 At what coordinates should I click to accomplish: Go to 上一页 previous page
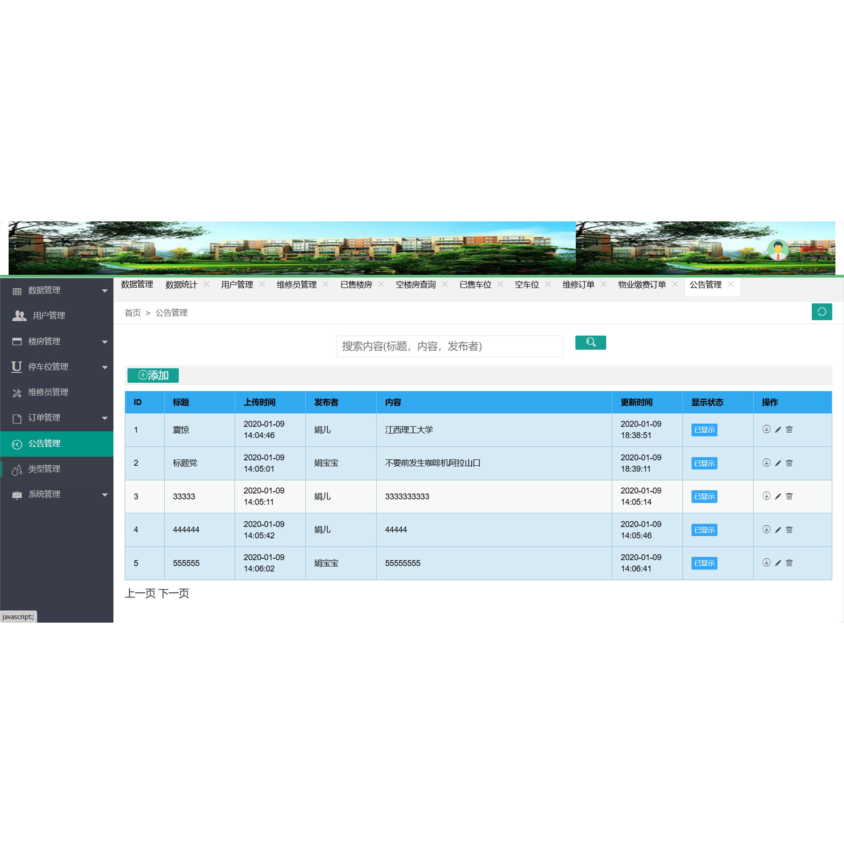140,593
